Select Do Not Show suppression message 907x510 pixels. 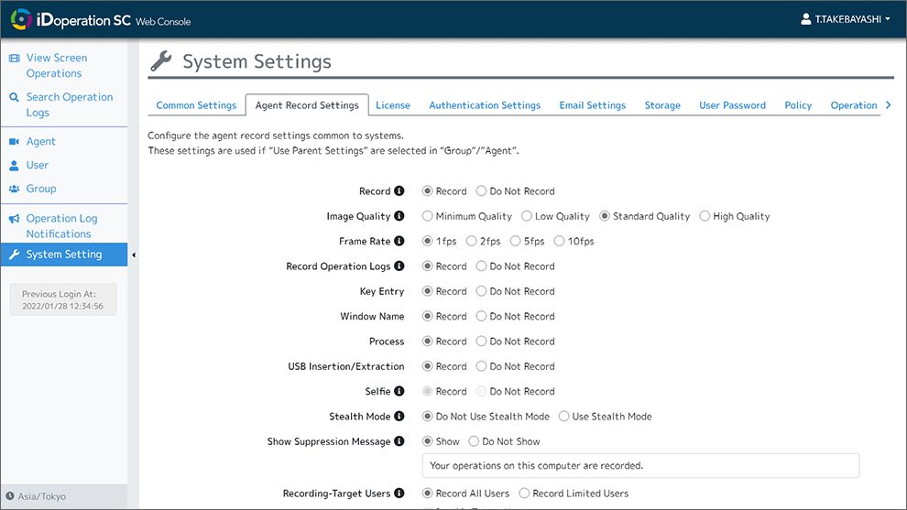click(x=474, y=441)
